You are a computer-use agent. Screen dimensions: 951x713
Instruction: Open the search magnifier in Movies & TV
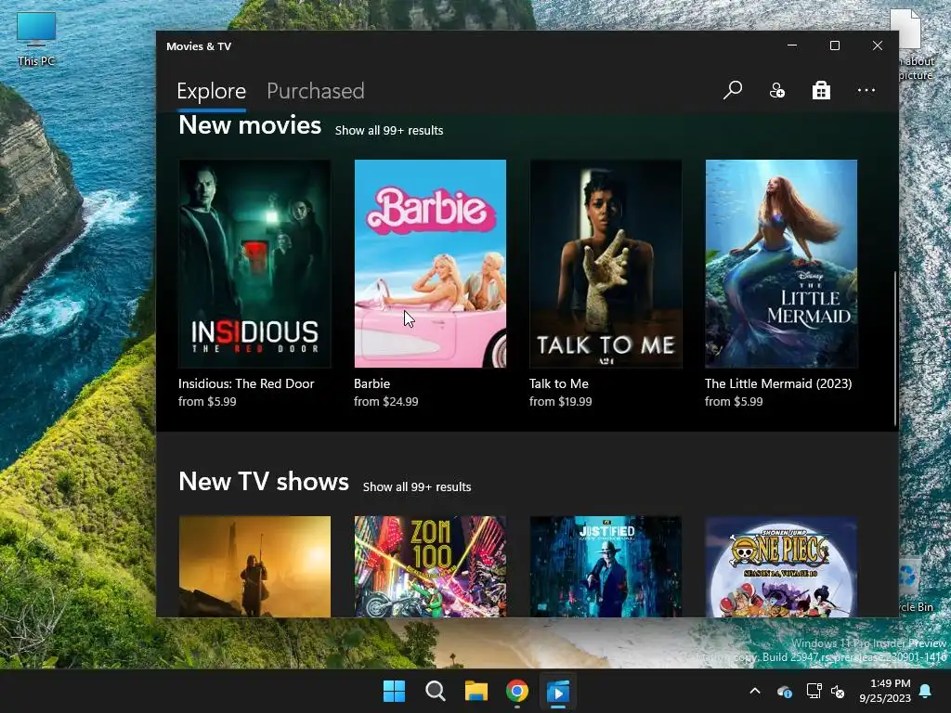(x=733, y=90)
